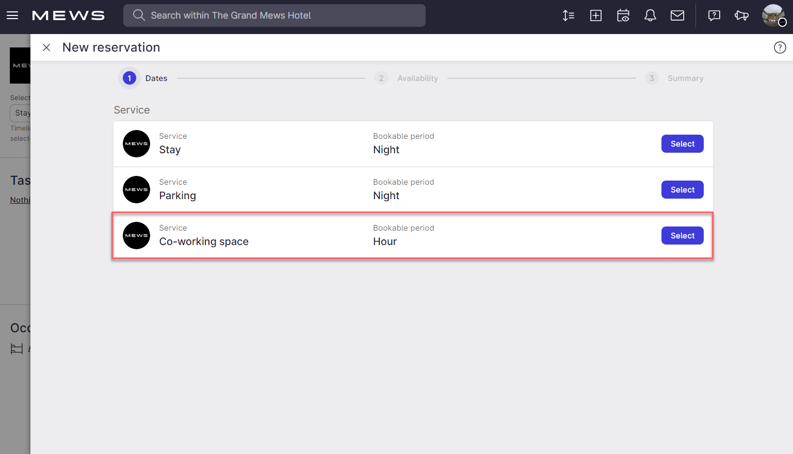793x454 pixels.
Task: Click the "Co-working space" service name
Action: tap(204, 241)
